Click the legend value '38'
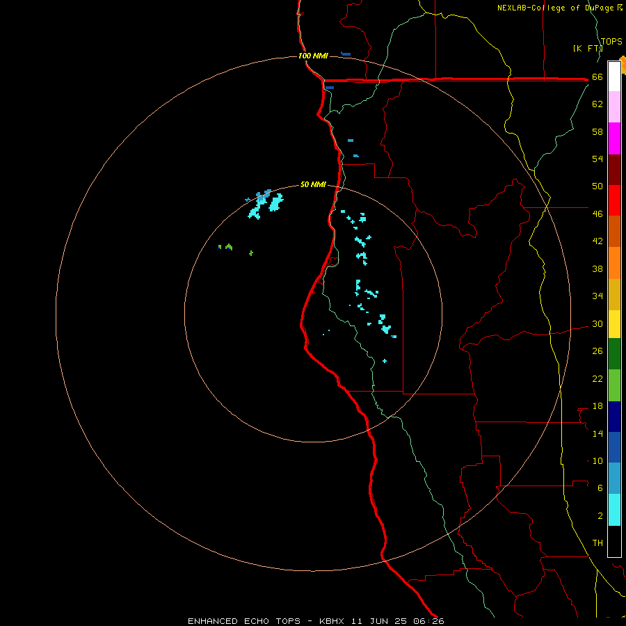 click(597, 268)
